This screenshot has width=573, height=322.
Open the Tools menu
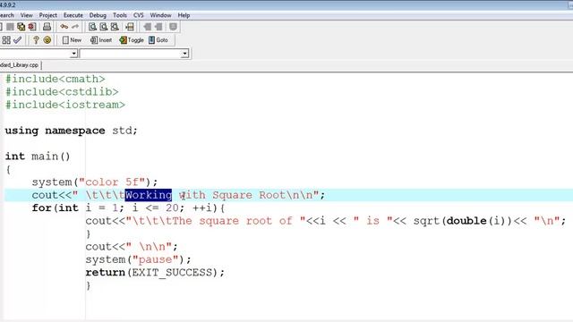coord(119,15)
